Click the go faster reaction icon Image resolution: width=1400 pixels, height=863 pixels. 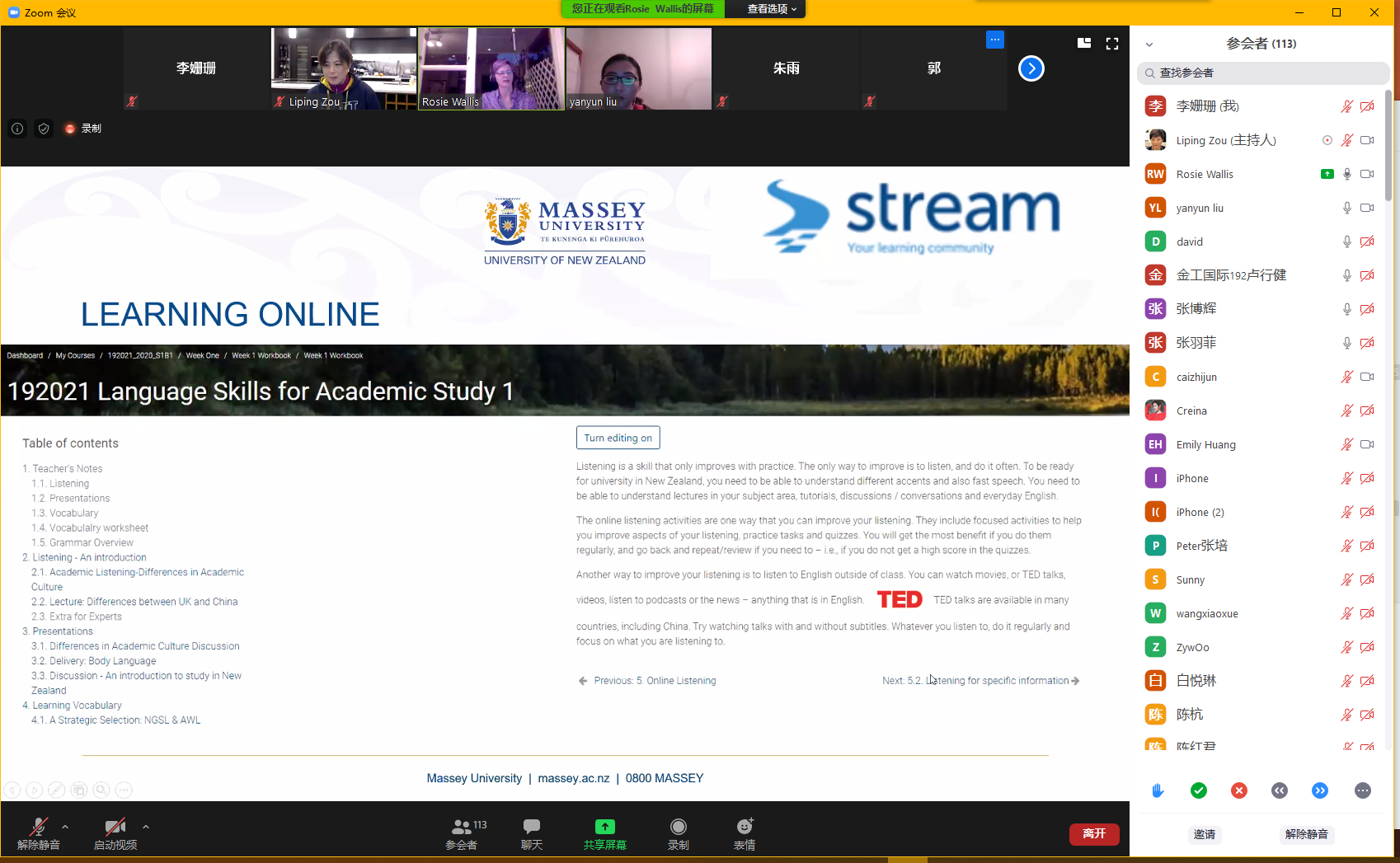(x=1320, y=790)
